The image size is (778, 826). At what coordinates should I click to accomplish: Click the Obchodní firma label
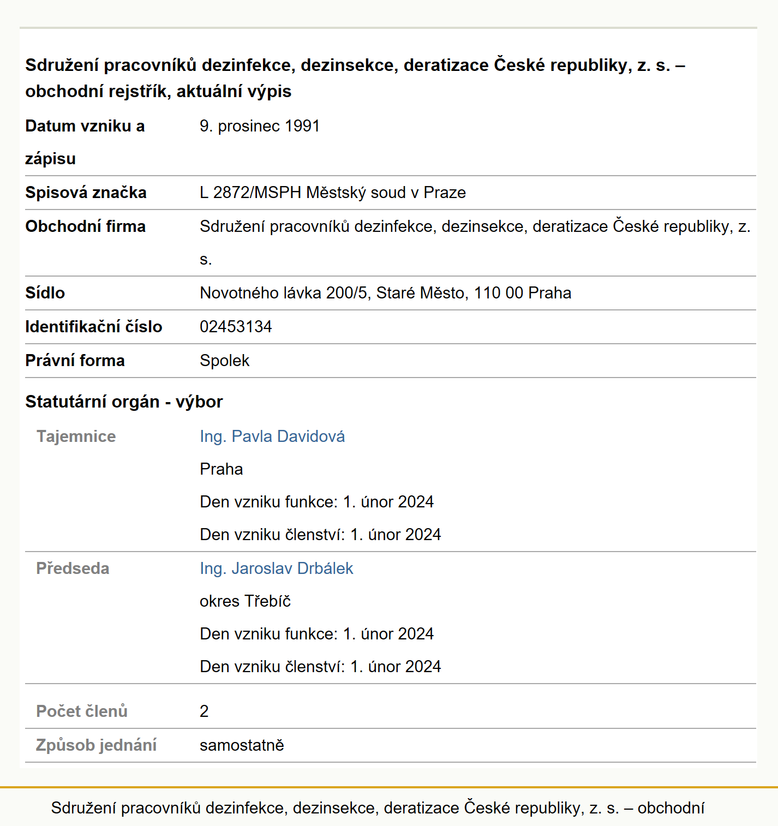[x=86, y=226]
